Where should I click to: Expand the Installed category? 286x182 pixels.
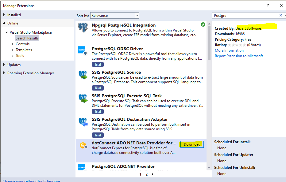click(4, 15)
